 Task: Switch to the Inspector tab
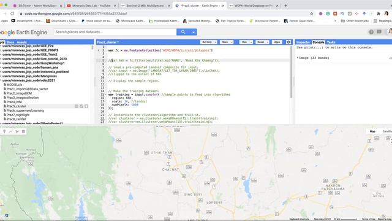click(303, 42)
